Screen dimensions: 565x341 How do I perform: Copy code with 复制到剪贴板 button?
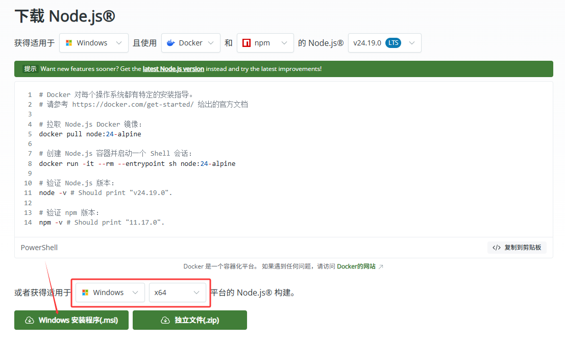click(517, 247)
